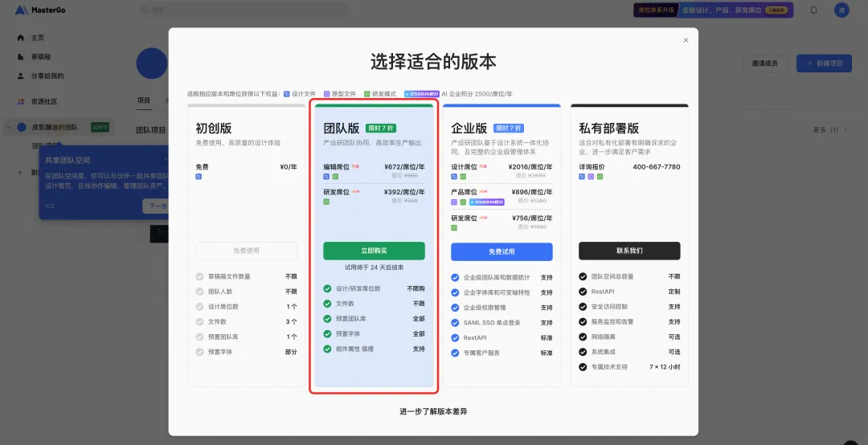868x445 pixels.
Task: Close the version selection dialog
Action: (686, 40)
